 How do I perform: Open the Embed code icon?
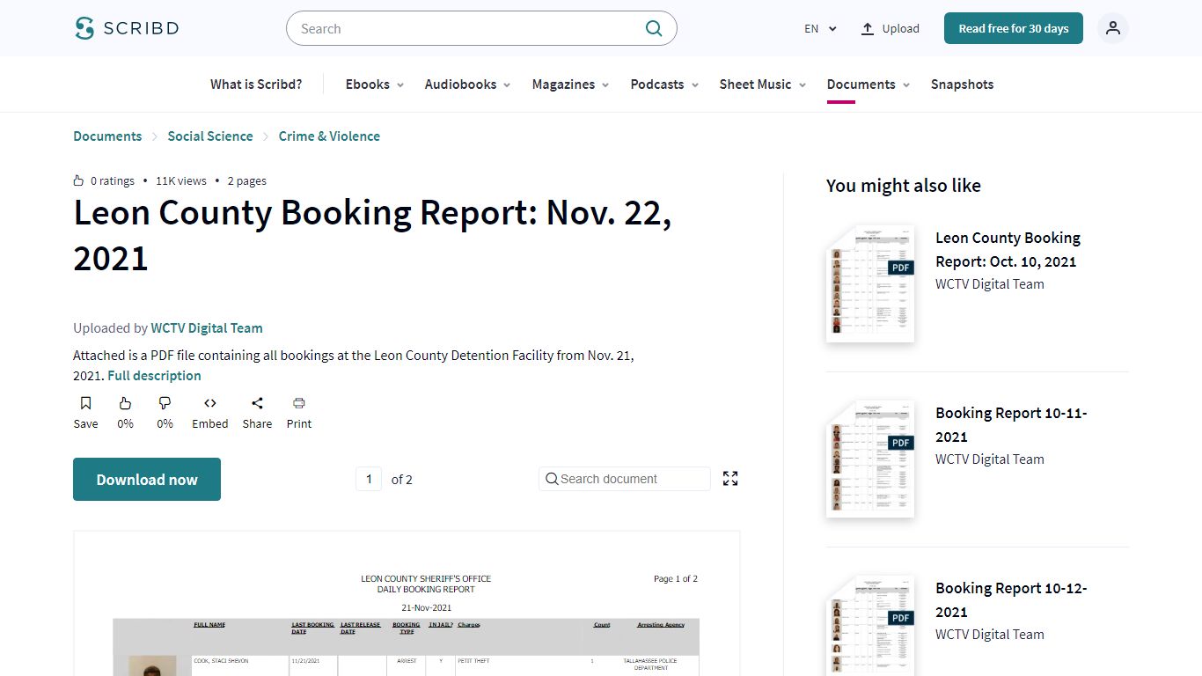coord(210,403)
